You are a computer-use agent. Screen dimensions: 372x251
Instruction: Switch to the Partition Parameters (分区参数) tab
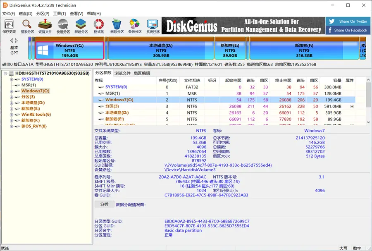click(x=103, y=73)
